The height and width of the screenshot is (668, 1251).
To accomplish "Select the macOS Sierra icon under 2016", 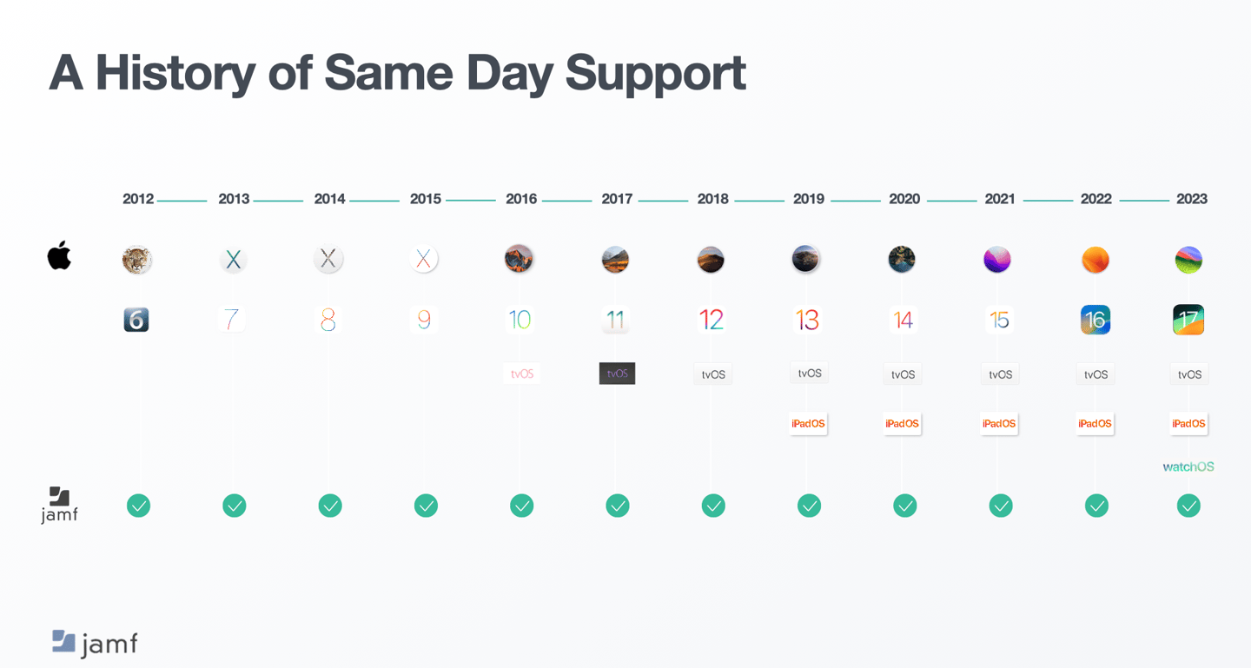I will click(520, 259).
